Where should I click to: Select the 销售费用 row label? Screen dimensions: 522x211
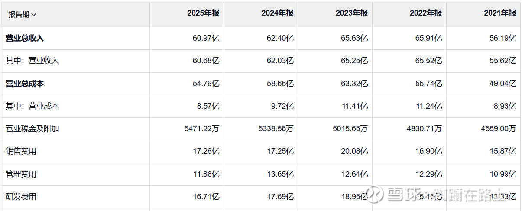[x=21, y=151]
